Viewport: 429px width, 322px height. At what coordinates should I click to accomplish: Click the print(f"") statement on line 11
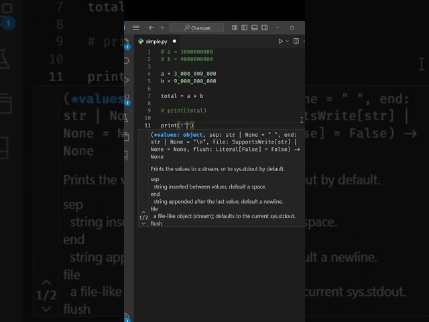click(x=177, y=125)
